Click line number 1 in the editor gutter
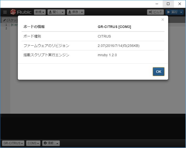 6,25
